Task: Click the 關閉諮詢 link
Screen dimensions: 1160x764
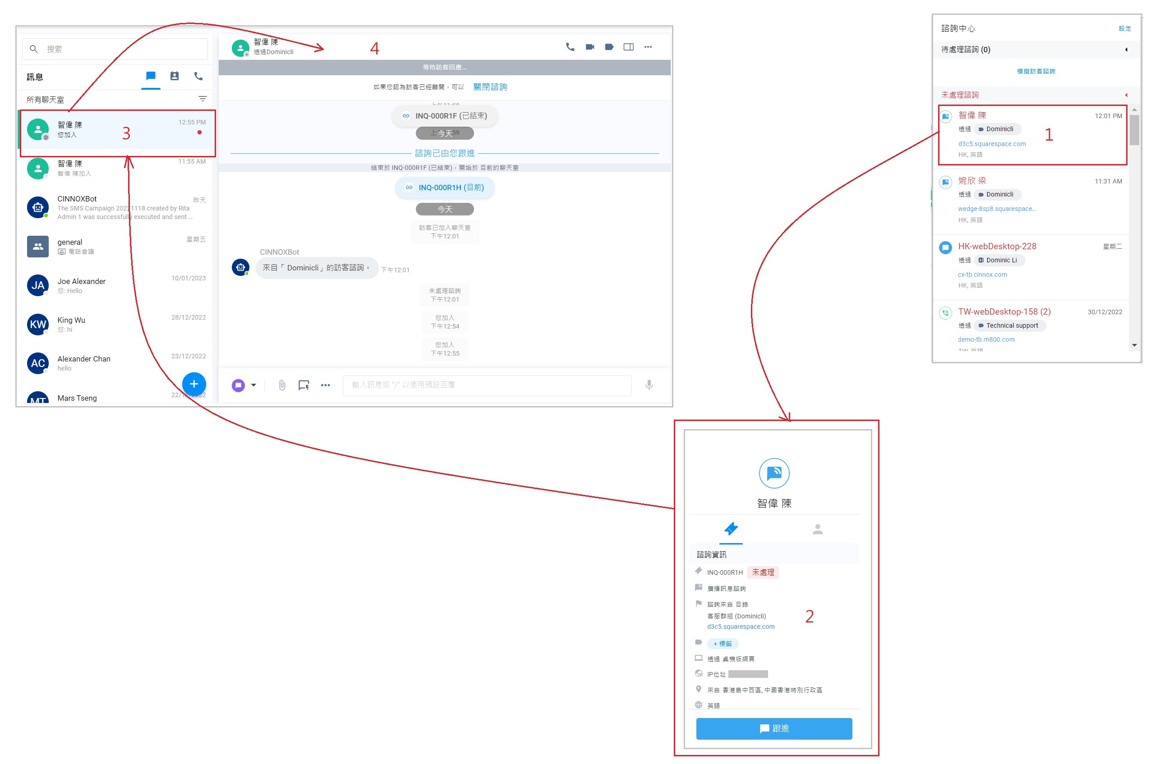Action: click(x=490, y=87)
